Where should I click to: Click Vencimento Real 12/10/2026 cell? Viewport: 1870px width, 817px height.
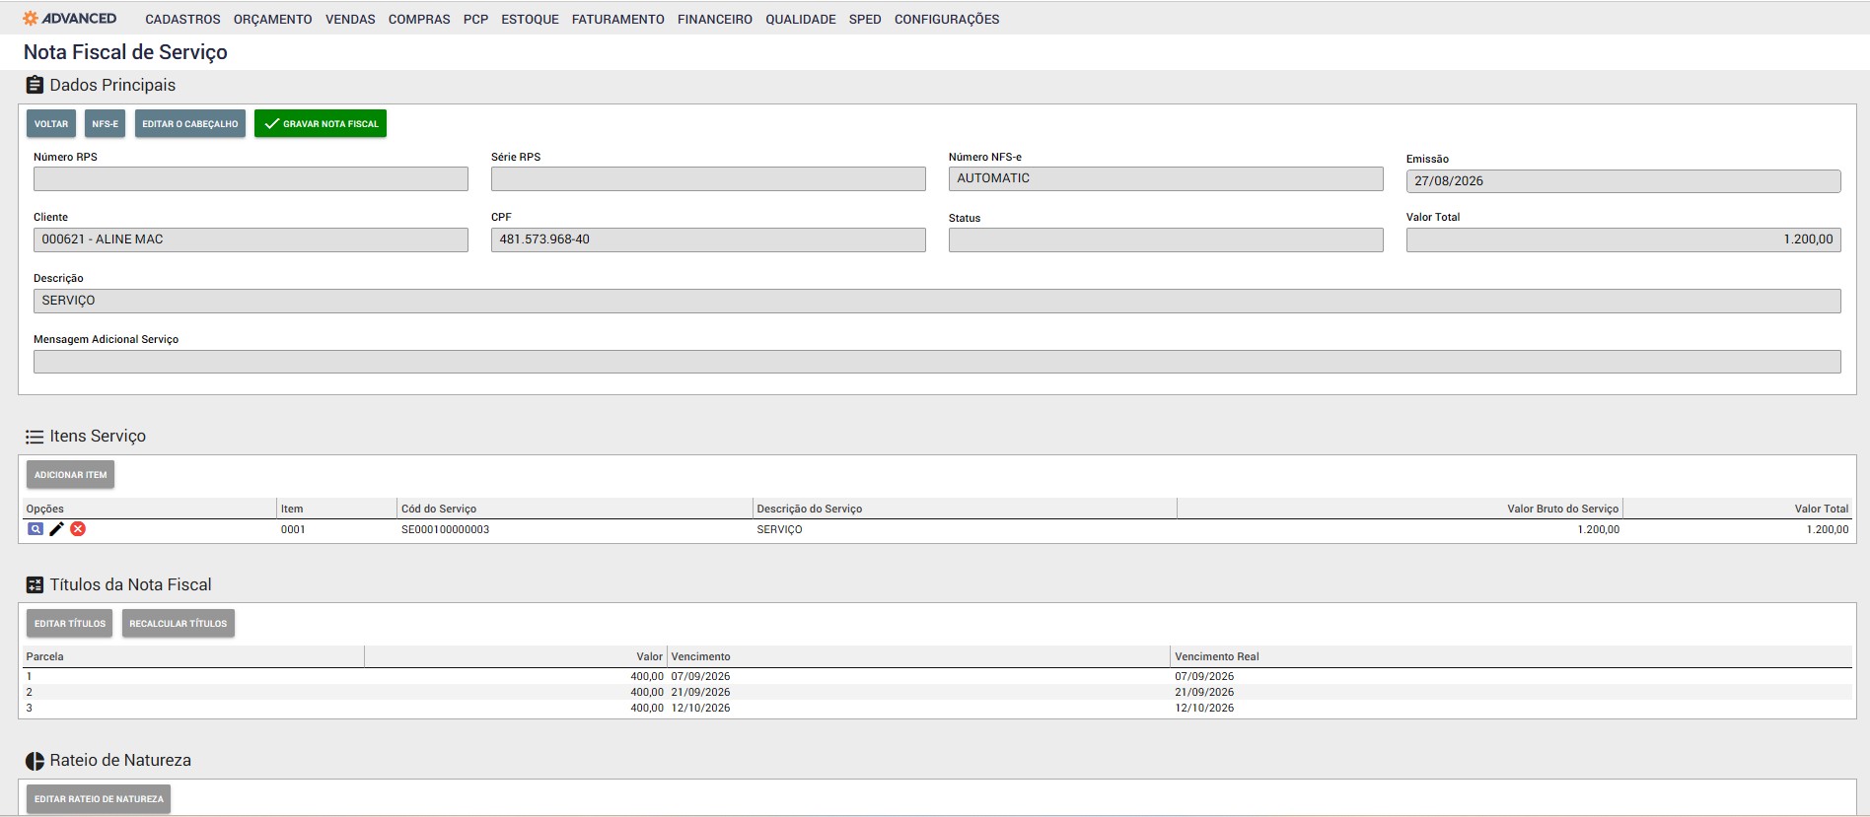click(x=1204, y=708)
